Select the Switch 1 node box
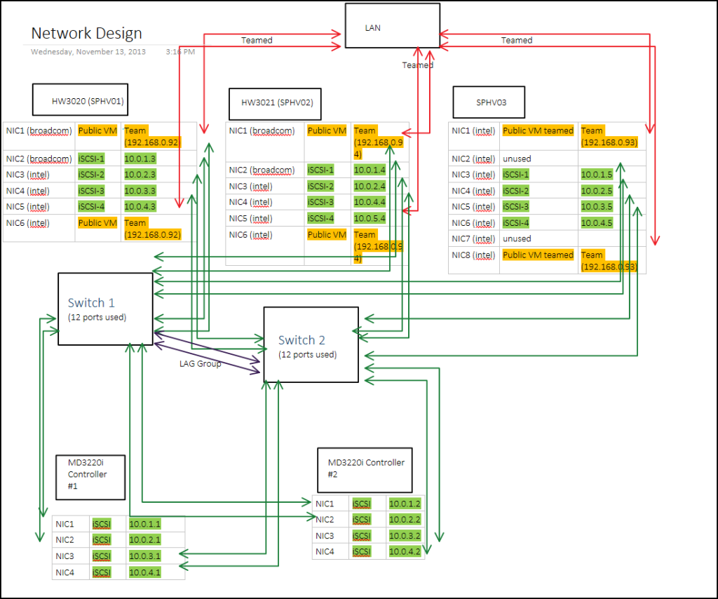 point(104,309)
